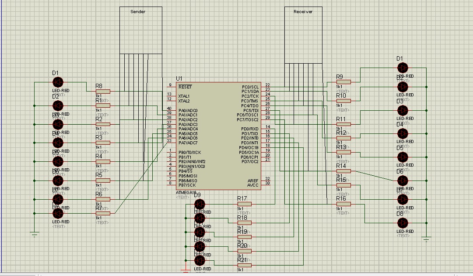Select resistor R15 body

pos(343,185)
